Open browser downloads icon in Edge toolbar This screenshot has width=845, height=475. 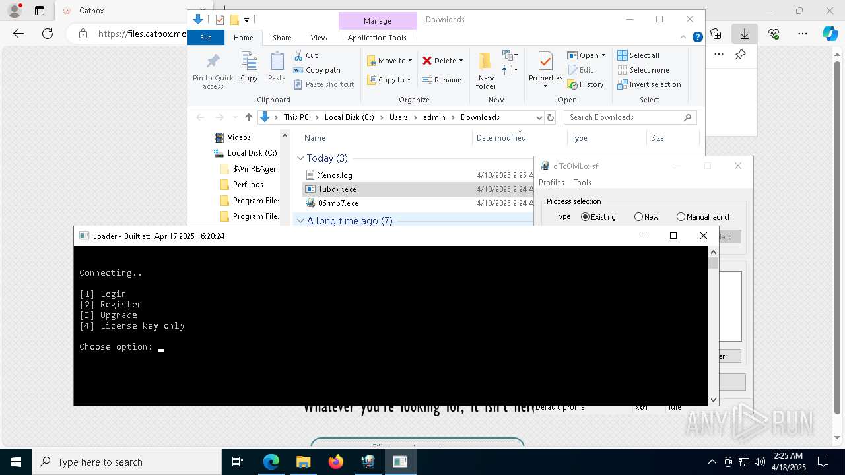(745, 34)
